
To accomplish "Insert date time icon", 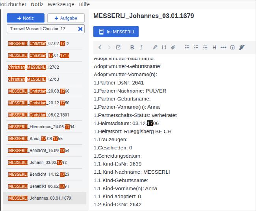I will click(232, 47).
